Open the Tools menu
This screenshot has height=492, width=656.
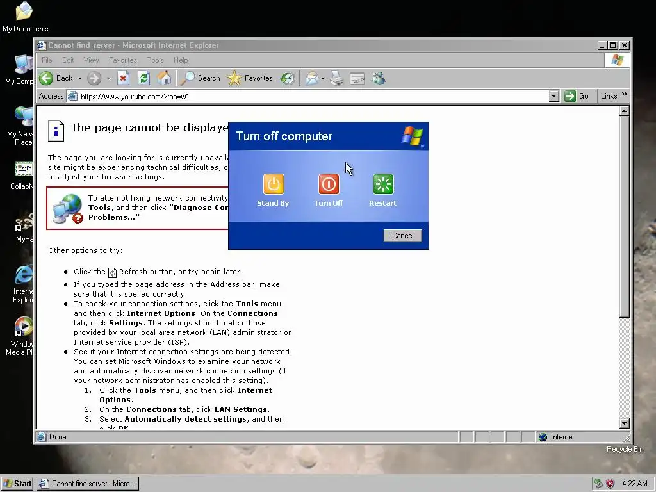point(155,60)
